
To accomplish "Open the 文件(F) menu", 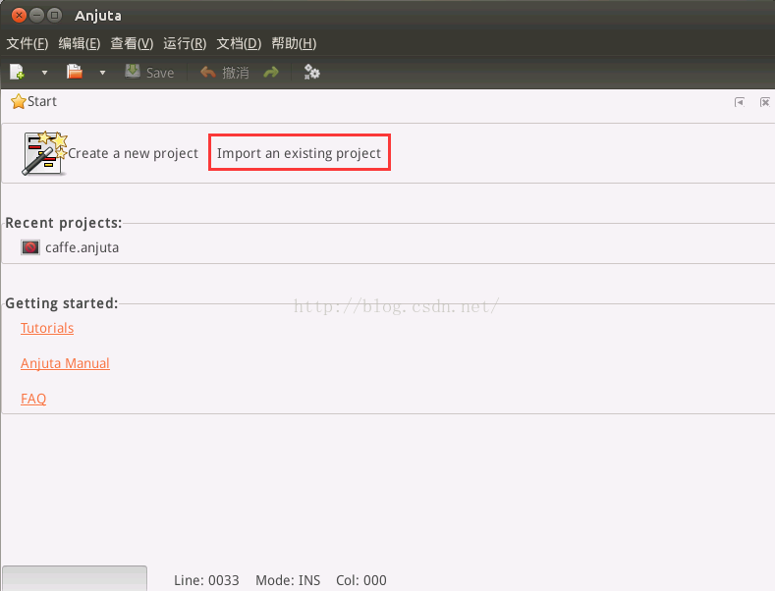I will tap(28, 43).
